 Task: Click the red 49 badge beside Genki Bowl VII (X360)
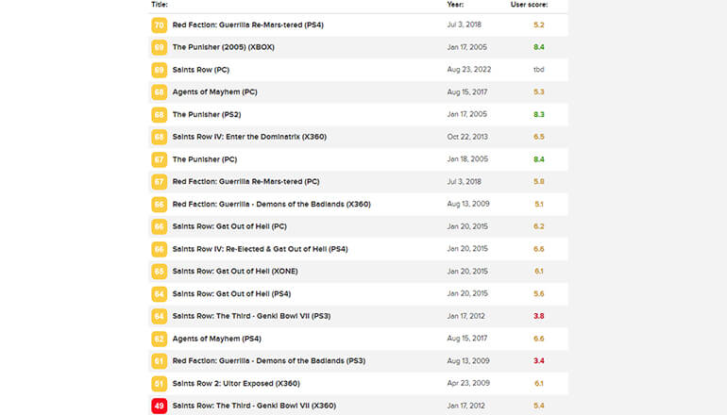coord(159,406)
